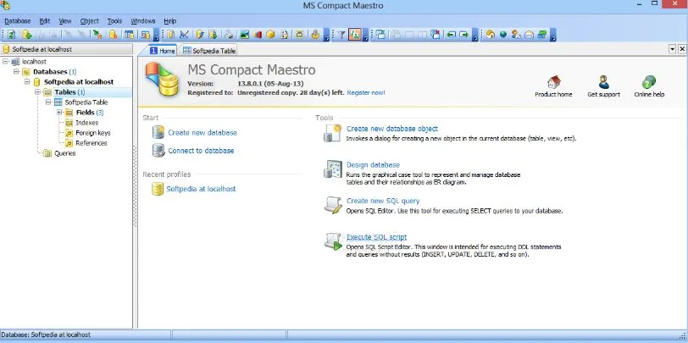The height and width of the screenshot is (343, 688).
Task: Click the globe icon in toolbar
Action: 503,35
